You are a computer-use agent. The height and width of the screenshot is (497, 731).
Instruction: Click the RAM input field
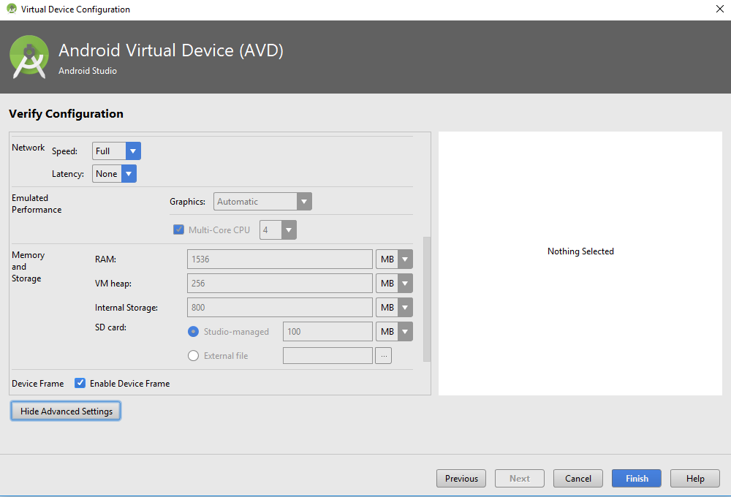(x=280, y=259)
